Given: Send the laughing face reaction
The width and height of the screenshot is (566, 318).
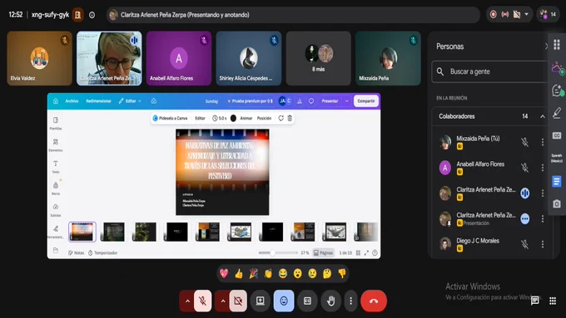Looking at the screenshot, I should (x=283, y=274).
